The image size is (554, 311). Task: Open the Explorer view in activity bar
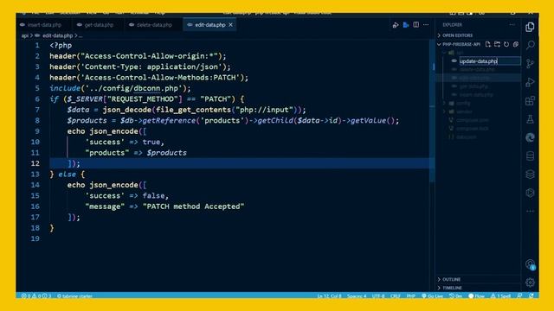(530, 27)
